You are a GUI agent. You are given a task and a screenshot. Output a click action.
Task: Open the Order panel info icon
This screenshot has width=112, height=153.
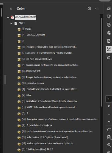89,9
